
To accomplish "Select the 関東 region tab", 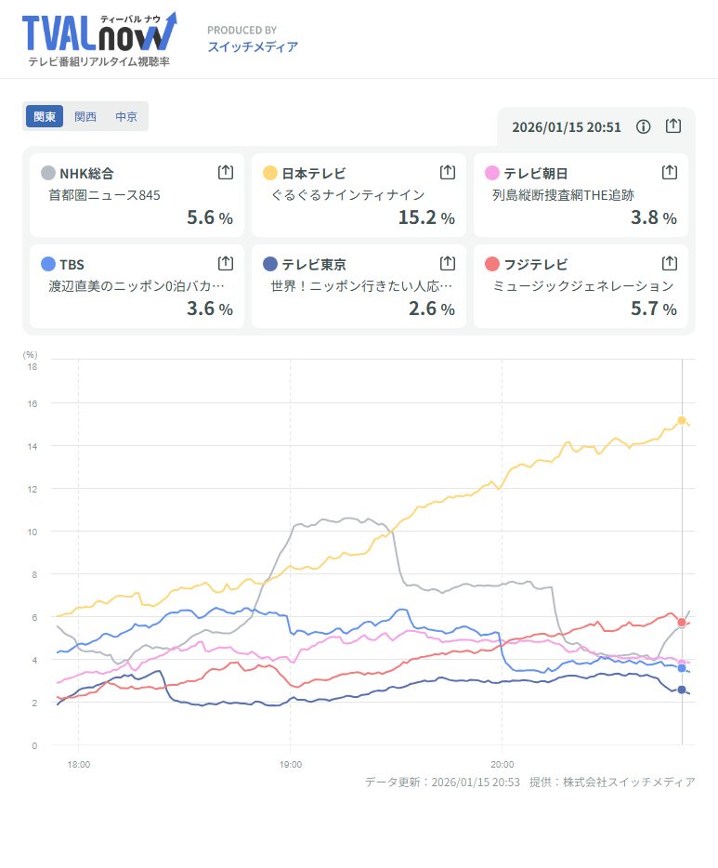I will pos(45,116).
